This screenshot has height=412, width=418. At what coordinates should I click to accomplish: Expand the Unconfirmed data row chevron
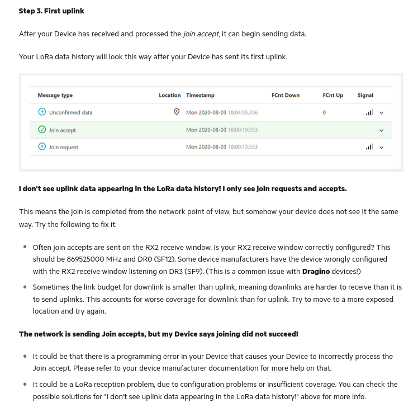[382, 113]
